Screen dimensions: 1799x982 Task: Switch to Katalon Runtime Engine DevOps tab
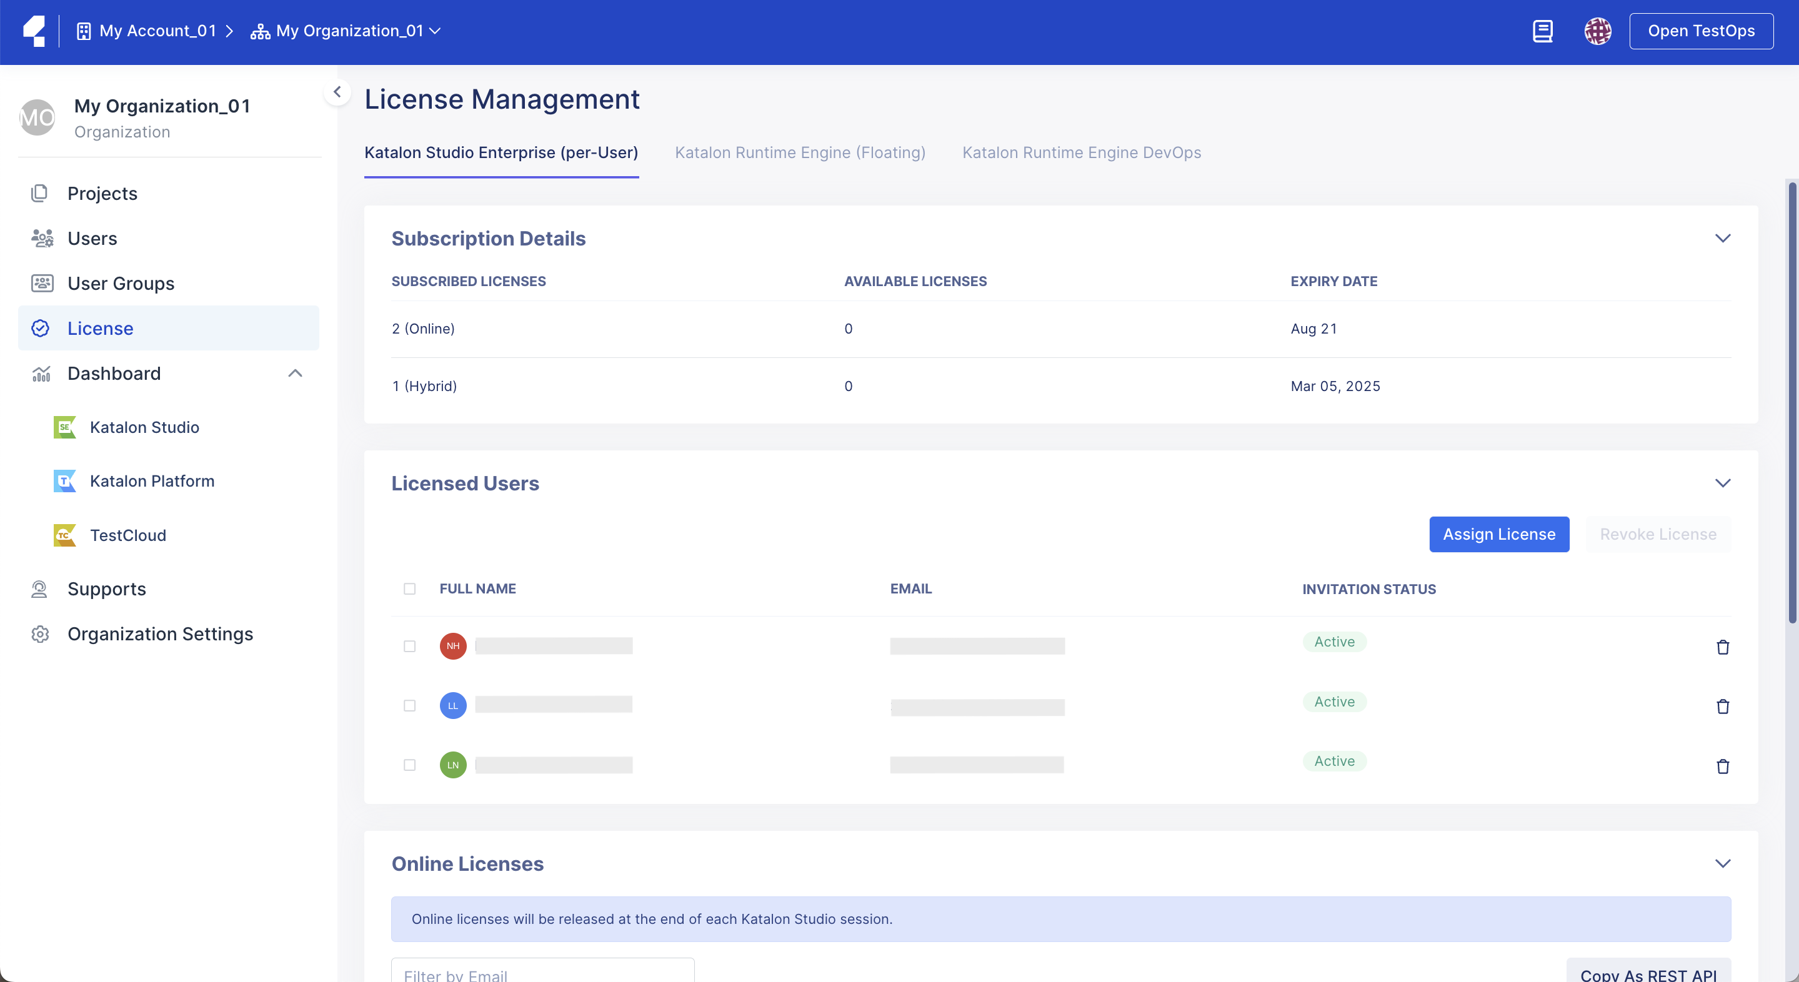(1082, 153)
